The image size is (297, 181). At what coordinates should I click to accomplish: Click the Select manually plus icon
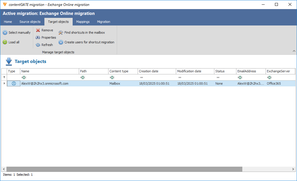[x=5, y=33]
